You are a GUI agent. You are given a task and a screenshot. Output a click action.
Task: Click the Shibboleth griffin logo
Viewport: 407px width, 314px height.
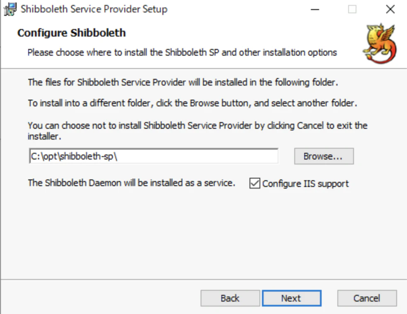coord(380,44)
